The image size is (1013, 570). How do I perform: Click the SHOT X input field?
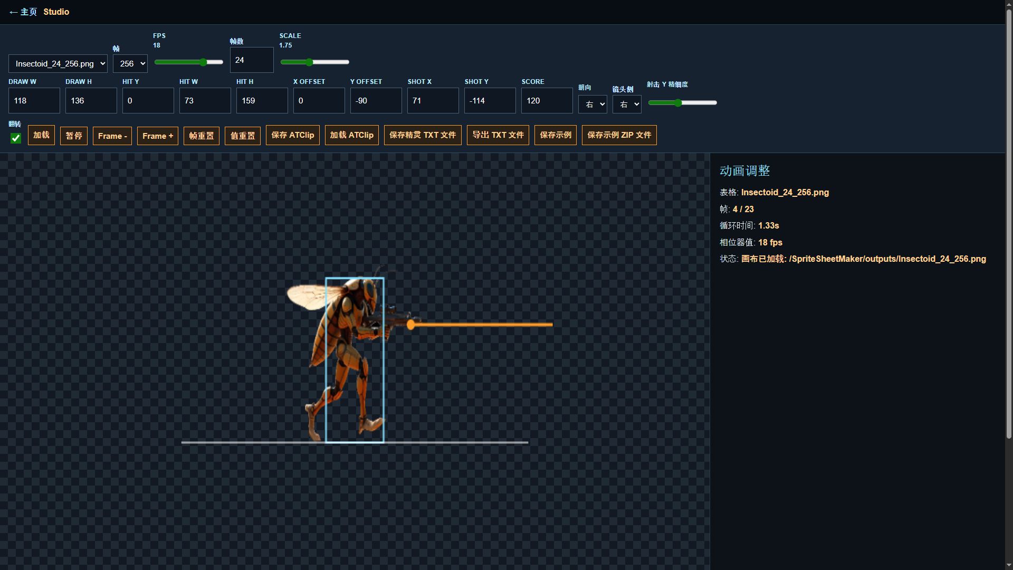pyautogui.click(x=433, y=101)
